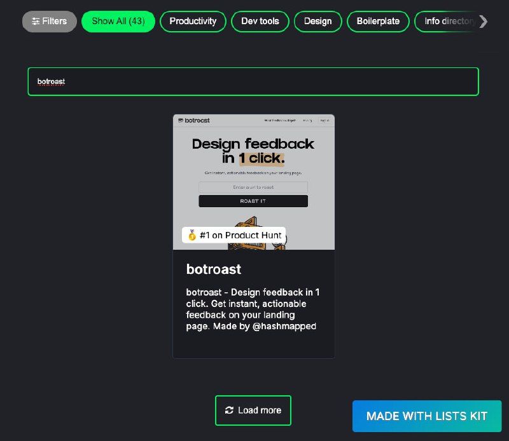This screenshot has width=509, height=441.
Task: Select the Show All (43) filter
Action: [118, 22]
